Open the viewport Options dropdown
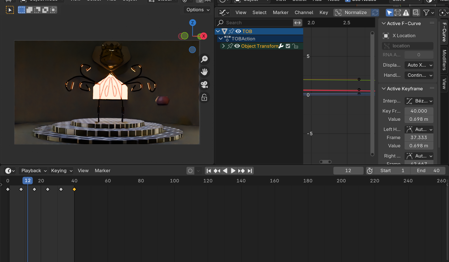 click(197, 10)
